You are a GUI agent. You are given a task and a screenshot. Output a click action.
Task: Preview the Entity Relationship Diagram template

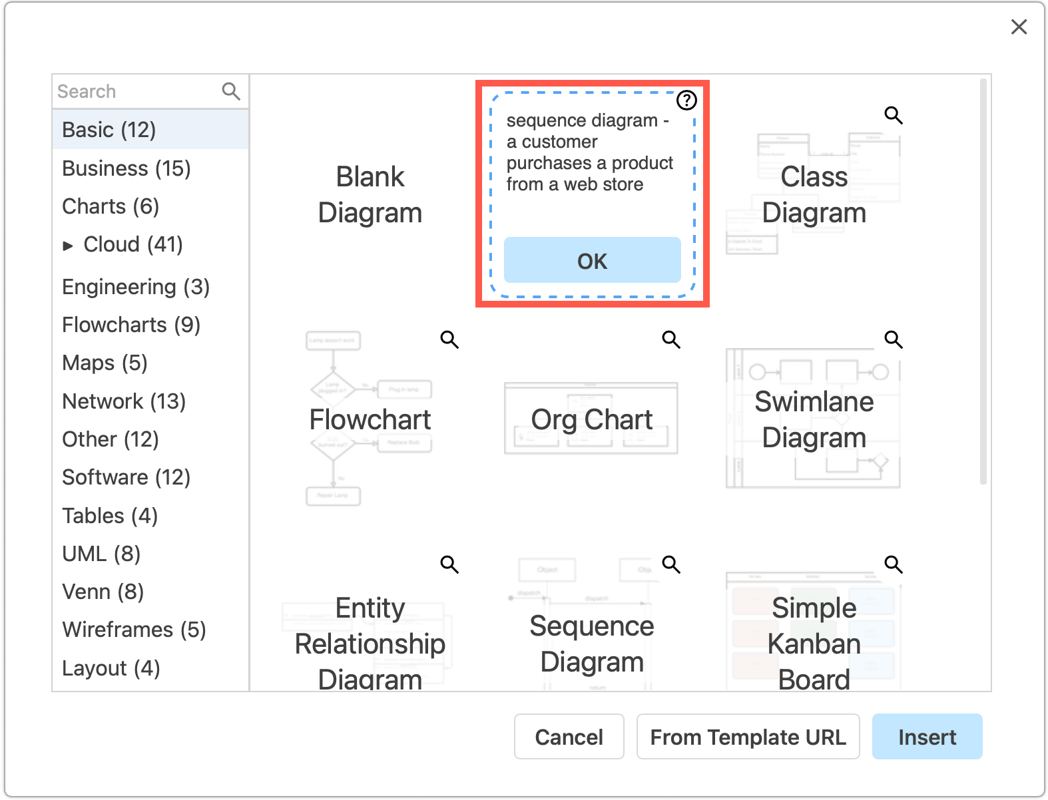[x=449, y=564]
